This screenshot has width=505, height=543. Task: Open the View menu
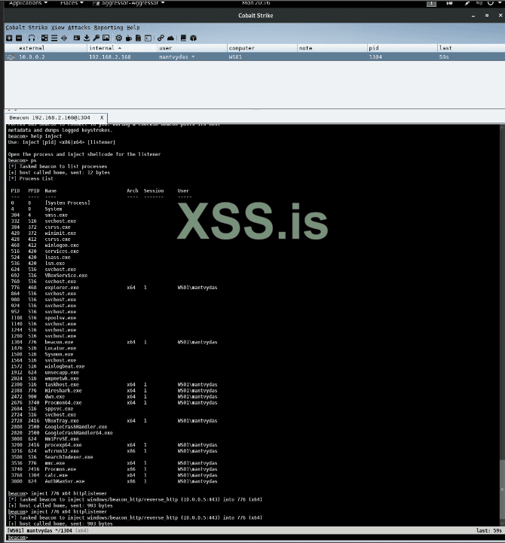click(x=57, y=27)
